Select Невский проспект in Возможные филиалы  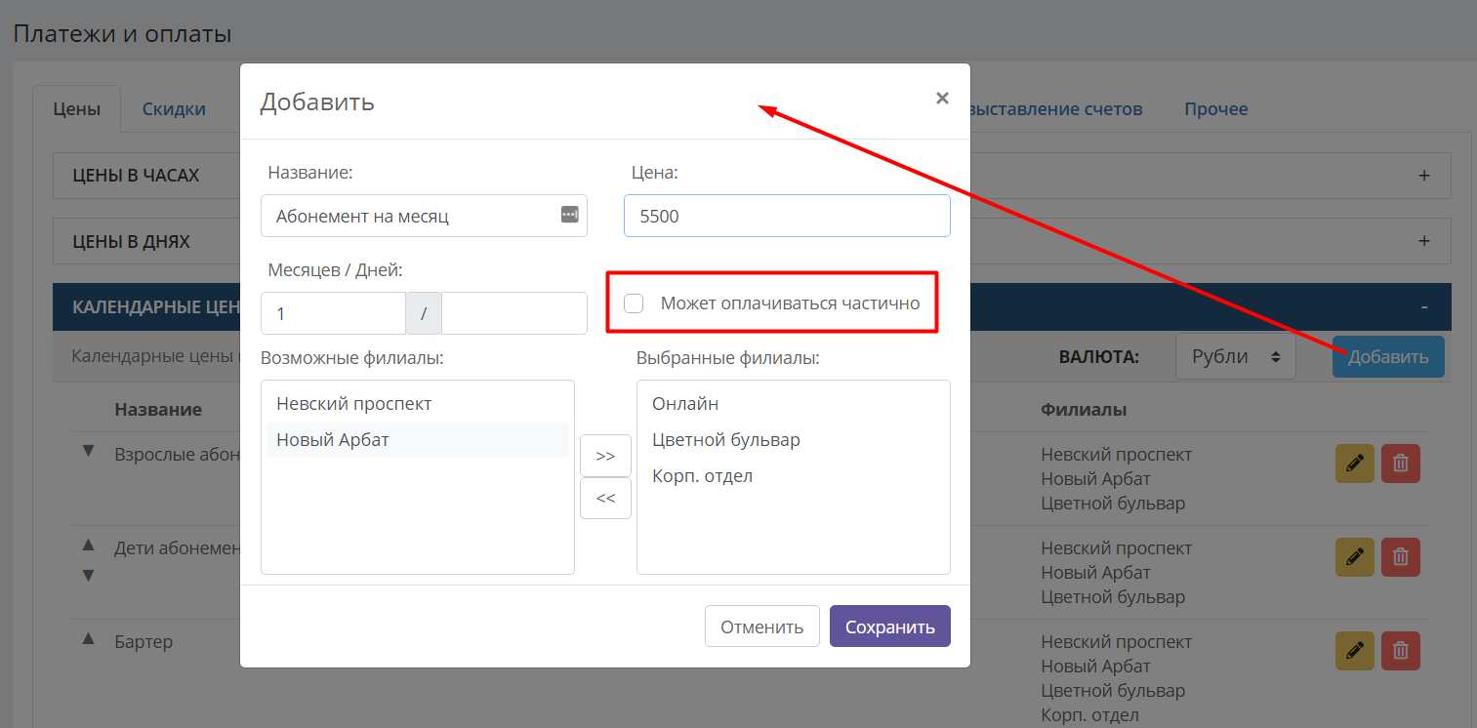coord(418,403)
